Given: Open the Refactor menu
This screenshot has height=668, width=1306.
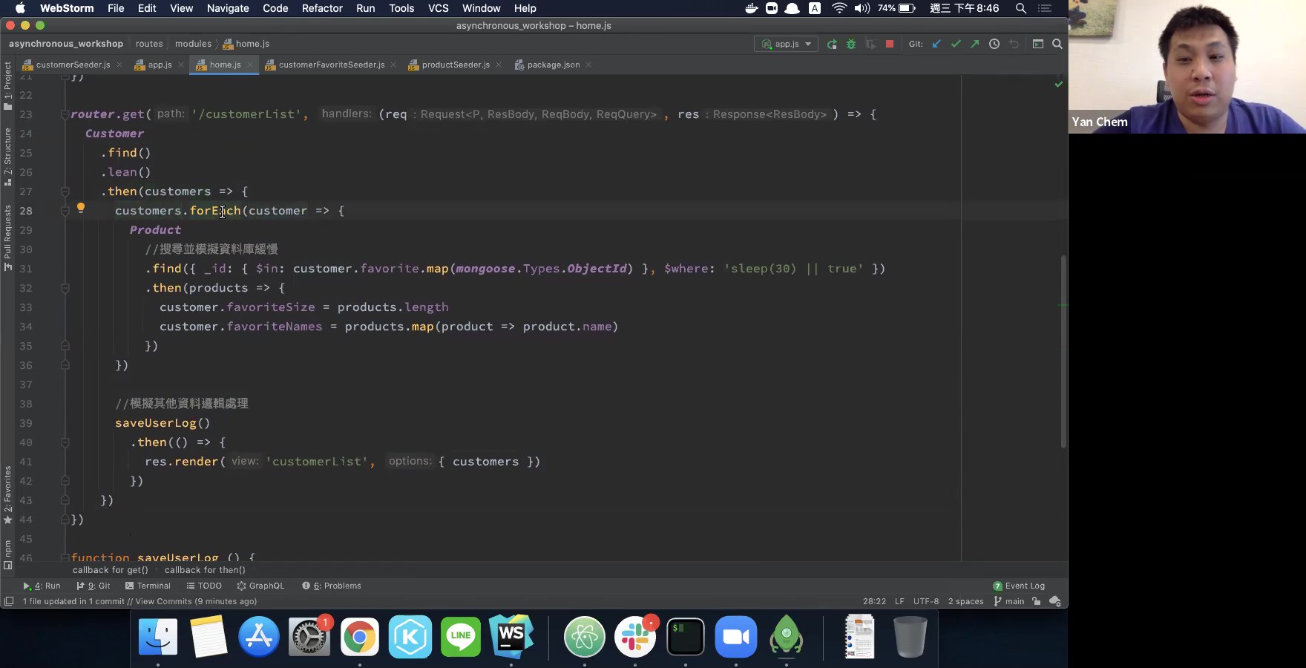Looking at the screenshot, I should (322, 8).
